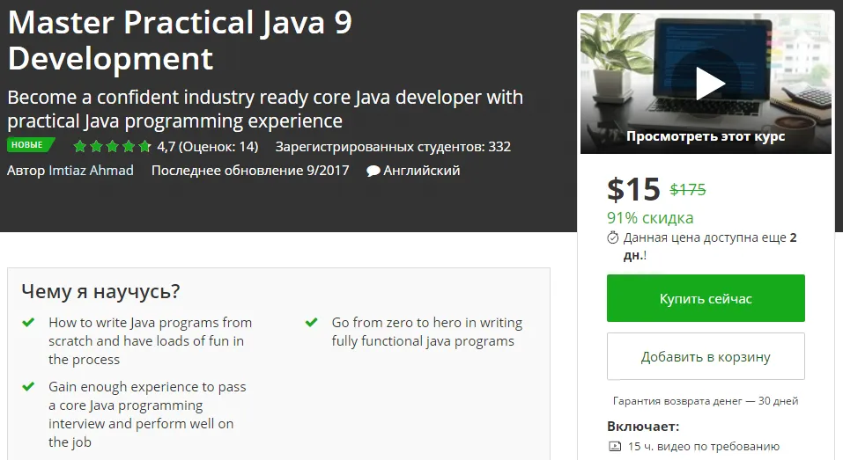Click the speech bubble language icon
843x460 pixels.
pos(373,171)
